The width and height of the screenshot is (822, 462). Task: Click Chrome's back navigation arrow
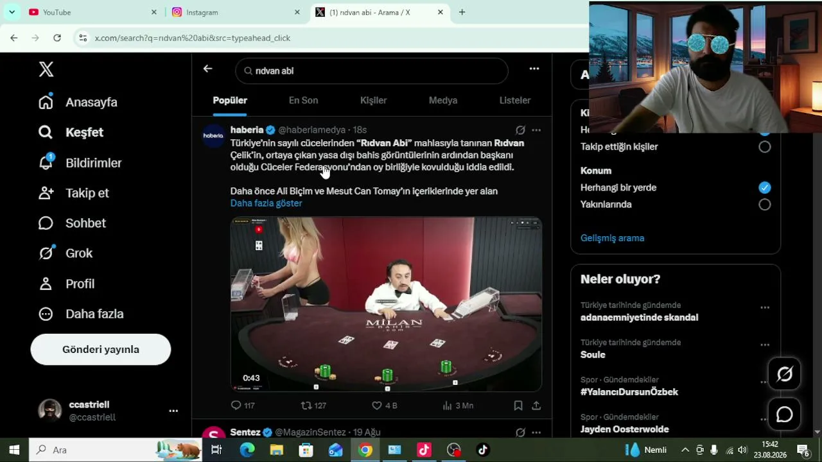click(x=14, y=38)
